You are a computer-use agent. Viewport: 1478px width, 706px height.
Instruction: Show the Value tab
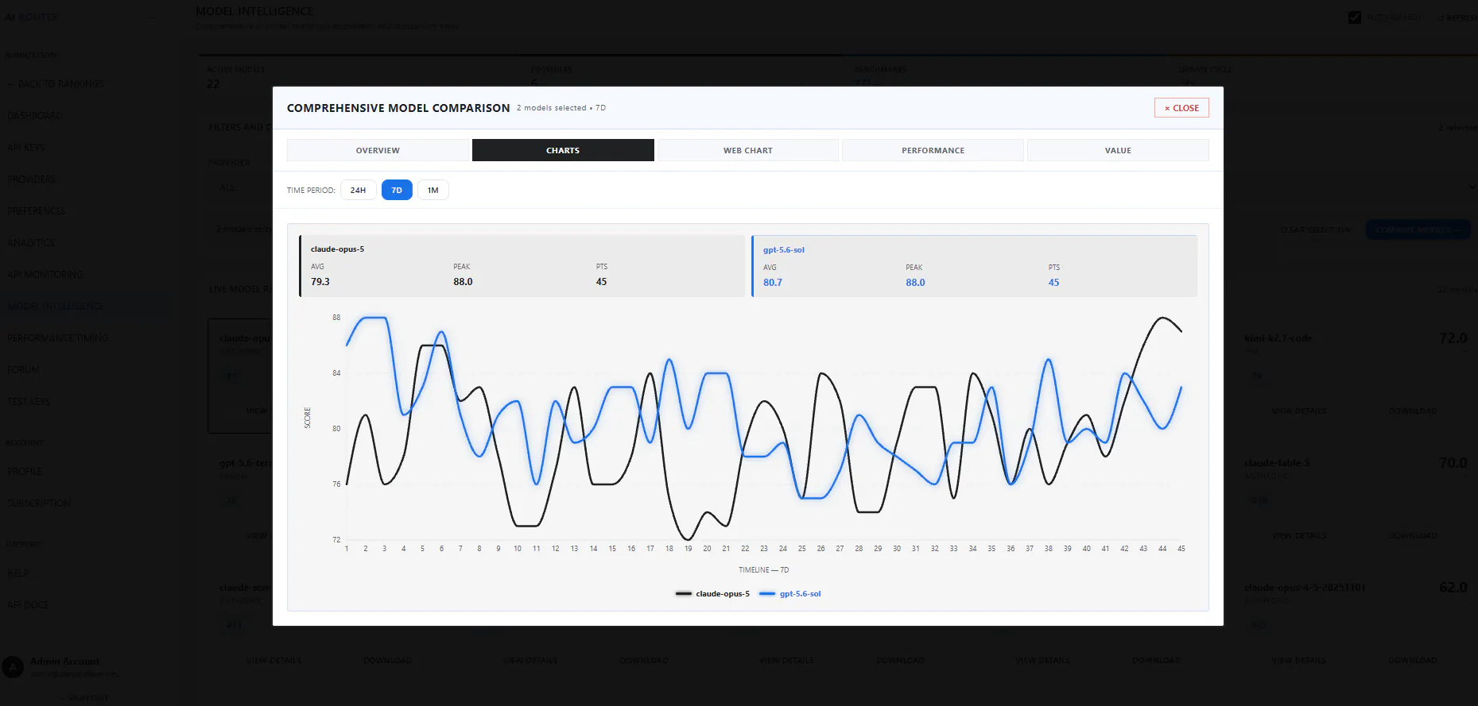(x=1118, y=150)
